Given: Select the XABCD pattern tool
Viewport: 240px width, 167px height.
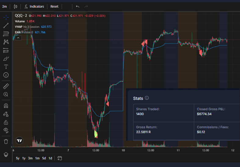Looking at the screenshot, I should [6, 42].
